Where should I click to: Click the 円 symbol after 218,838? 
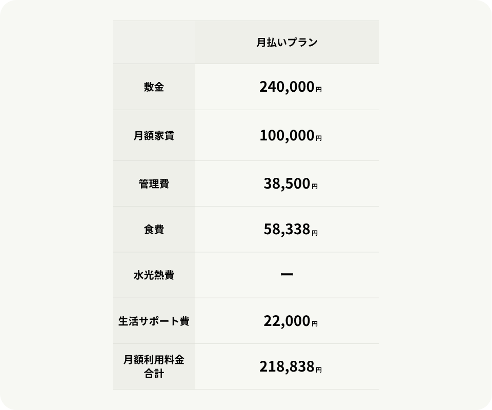point(319,370)
